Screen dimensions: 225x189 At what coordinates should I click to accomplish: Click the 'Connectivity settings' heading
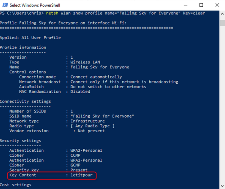[25, 101]
